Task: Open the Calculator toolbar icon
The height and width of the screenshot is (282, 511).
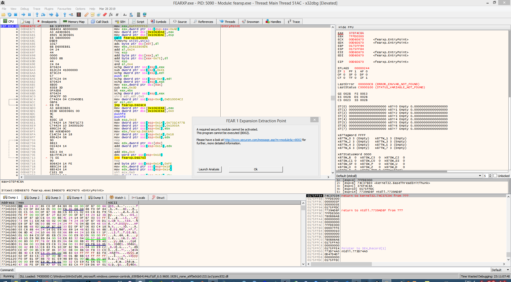Action: [x=138, y=15]
